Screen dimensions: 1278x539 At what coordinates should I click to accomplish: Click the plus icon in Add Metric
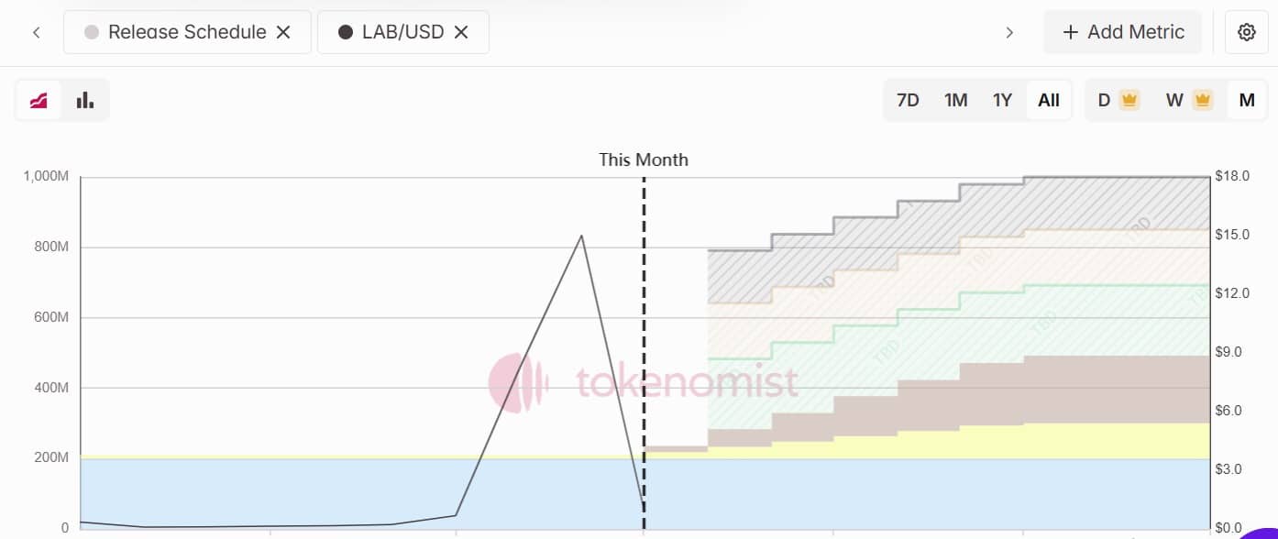point(1070,32)
